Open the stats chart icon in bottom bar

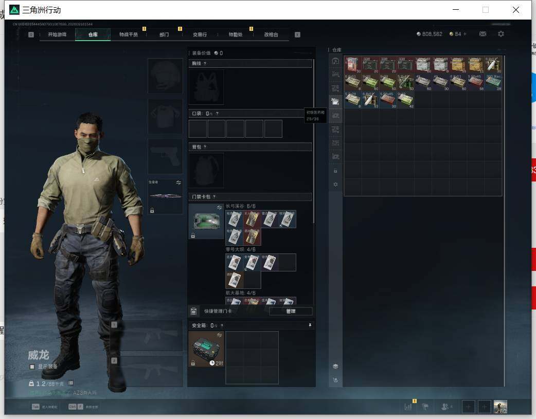(x=408, y=407)
